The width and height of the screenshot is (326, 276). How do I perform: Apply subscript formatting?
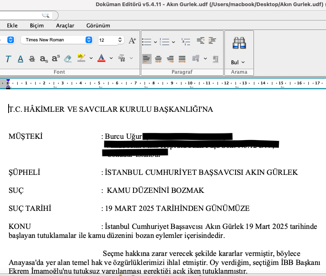pyautogui.click(x=44, y=59)
